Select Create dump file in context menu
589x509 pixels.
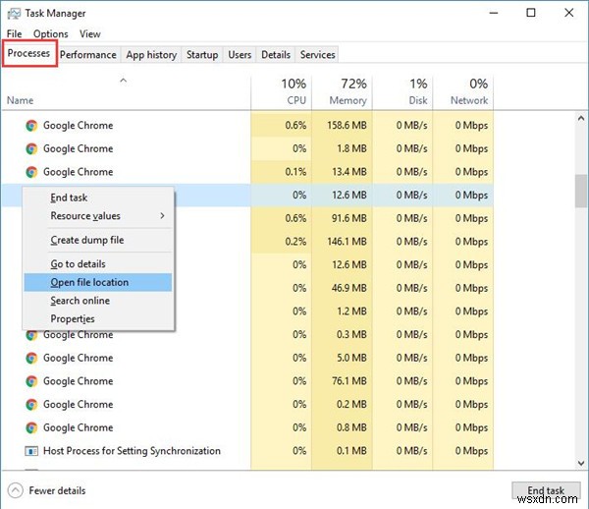point(97,240)
